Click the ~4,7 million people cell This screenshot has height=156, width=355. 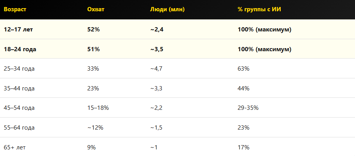(156, 69)
